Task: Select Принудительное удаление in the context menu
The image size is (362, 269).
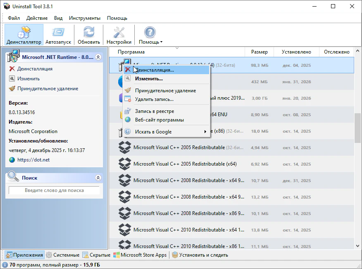Action: (165, 91)
